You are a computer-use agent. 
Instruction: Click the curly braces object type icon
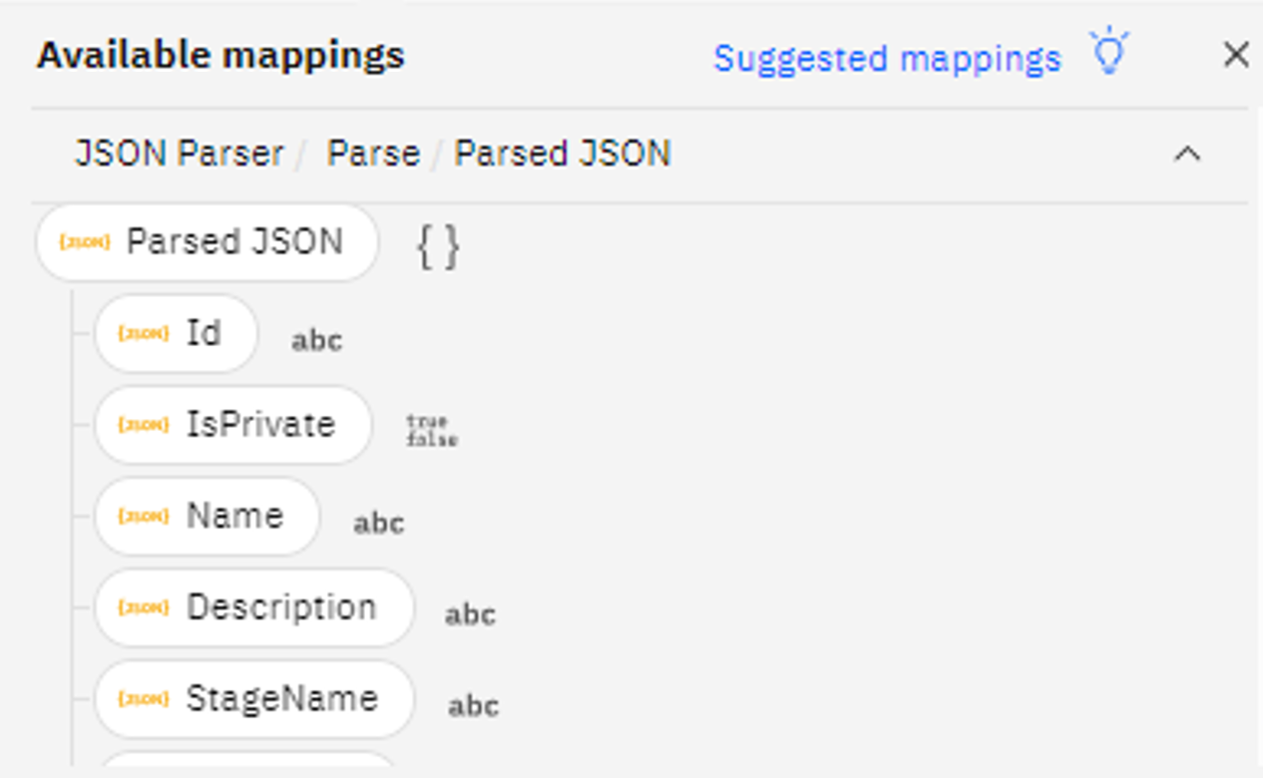(x=438, y=246)
